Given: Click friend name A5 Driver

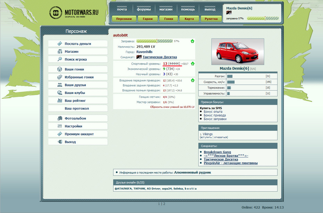Looking at the screenshot, I should click(x=154, y=188).
